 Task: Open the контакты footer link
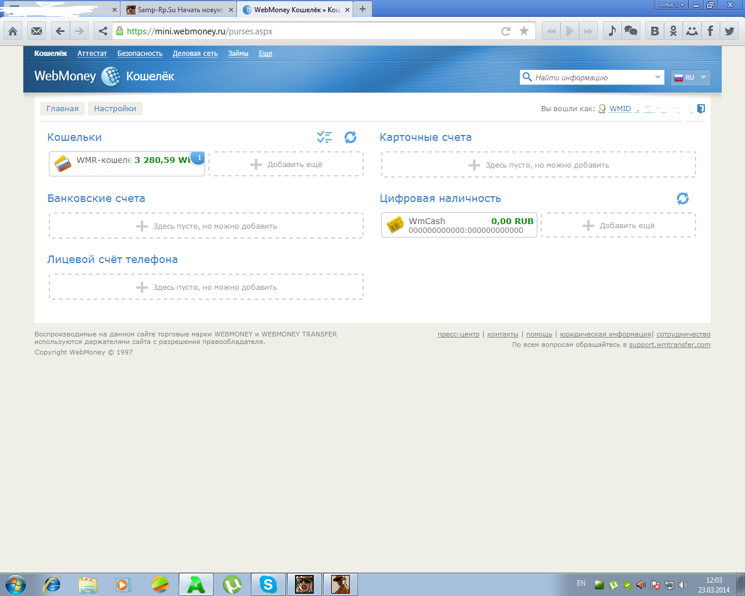(x=503, y=334)
